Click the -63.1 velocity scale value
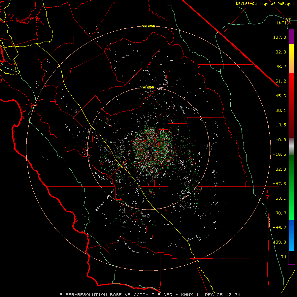297x297 pixels. coord(280,198)
